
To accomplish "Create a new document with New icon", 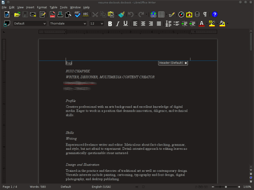I will coord(7,14).
